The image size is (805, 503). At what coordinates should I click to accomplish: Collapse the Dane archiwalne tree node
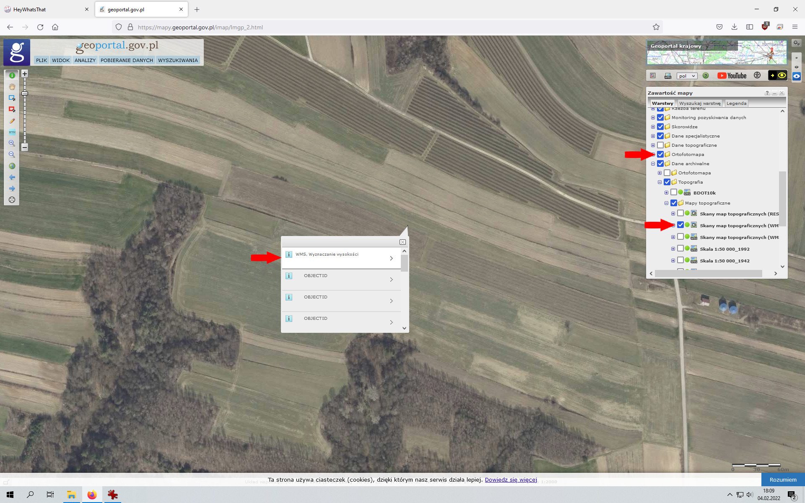653,163
